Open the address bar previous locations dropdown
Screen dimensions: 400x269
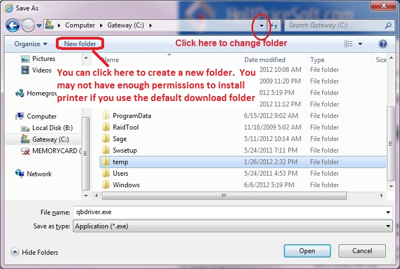261,25
